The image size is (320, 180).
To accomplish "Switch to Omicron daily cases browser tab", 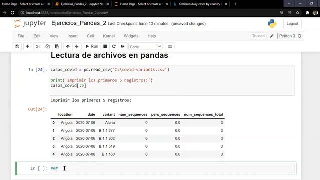I will coord(200,4).
